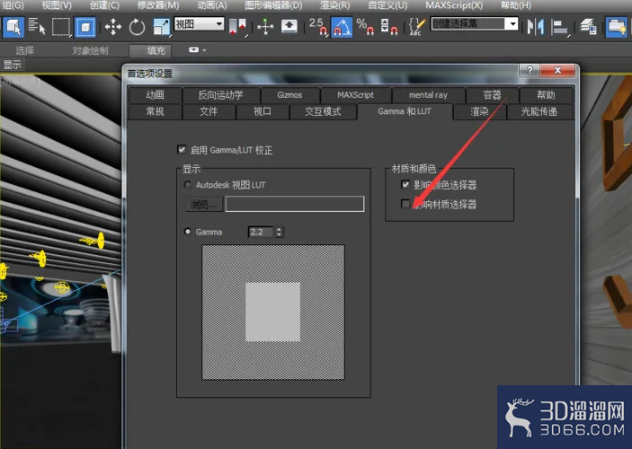This screenshot has width=632, height=449.
Task: Select the 选择 ribbon tab
Action: click(24, 50)
